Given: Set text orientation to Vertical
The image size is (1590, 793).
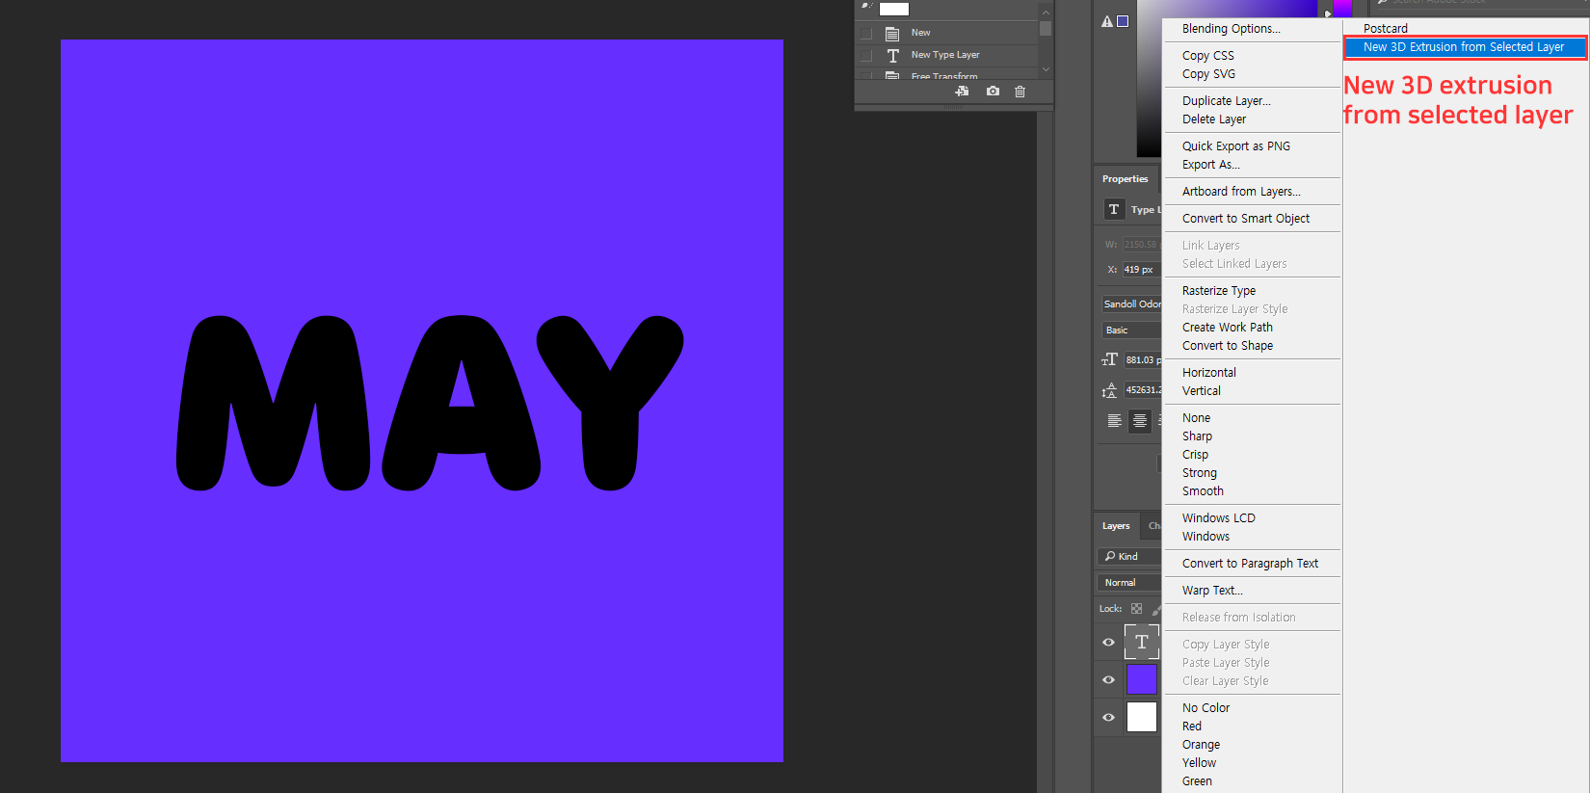Looking at the screenshot, I should click(1202, 391).
